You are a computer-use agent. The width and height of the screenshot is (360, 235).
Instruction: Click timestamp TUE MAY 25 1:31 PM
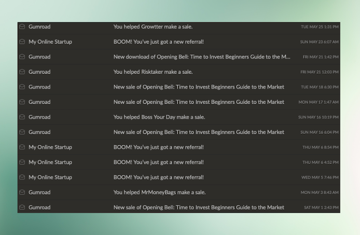point(320,27)
